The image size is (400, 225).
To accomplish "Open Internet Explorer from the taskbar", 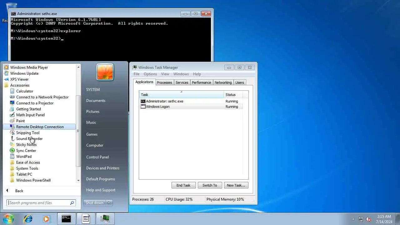I will pos(28,219).
